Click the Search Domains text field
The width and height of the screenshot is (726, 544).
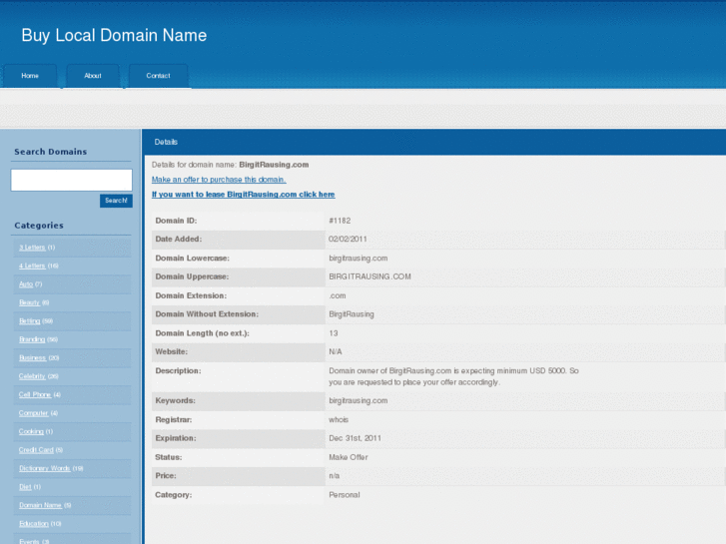tap(71, 180)
